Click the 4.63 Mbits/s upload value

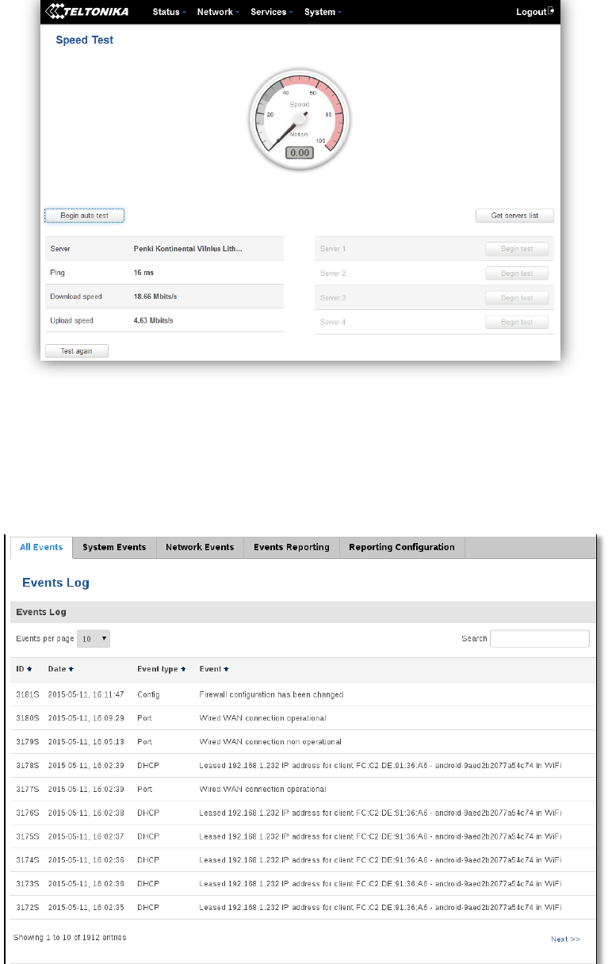pyautogui.click(x=154, y=321)
